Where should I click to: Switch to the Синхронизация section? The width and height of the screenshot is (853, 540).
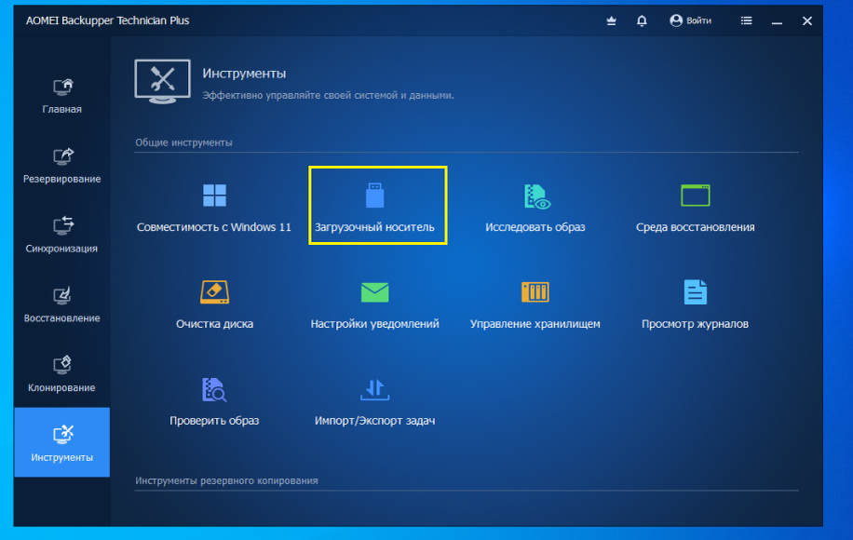[x=62, y=235]
